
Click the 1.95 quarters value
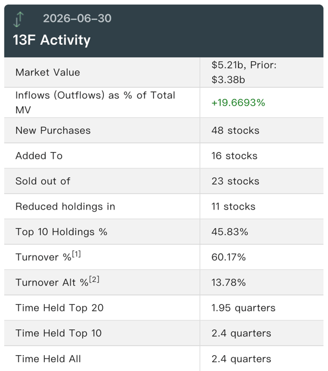coord(243,308)
